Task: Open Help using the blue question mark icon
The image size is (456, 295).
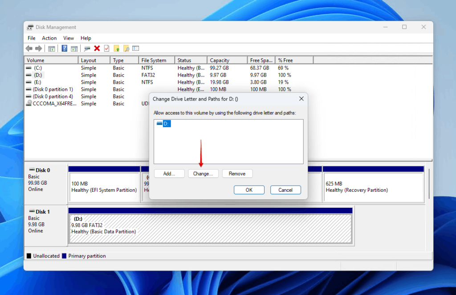Action: [65, 48]
